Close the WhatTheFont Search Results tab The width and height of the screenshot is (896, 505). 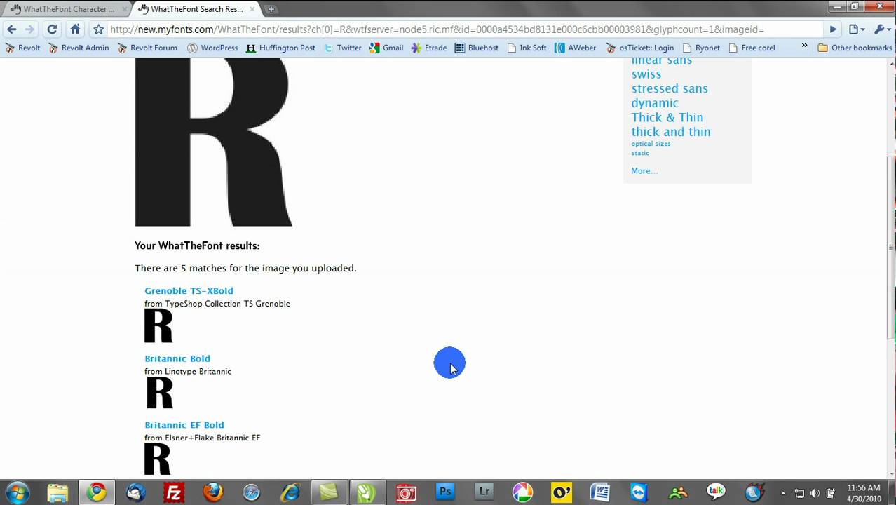click(x=252, y=9)
